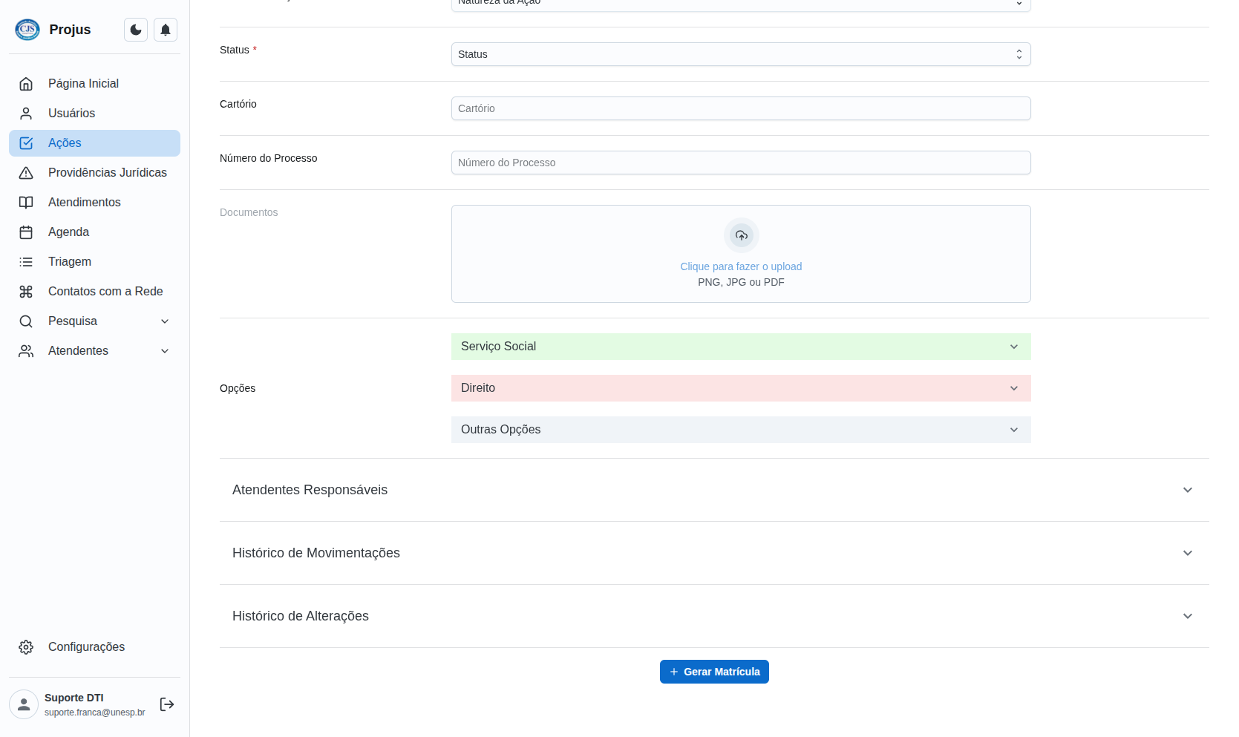Expand the Pesquisa submenu

coord(94,321)
